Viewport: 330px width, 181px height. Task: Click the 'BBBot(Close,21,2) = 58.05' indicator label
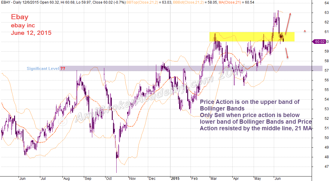pyautogui.click(x=195, y=2)
